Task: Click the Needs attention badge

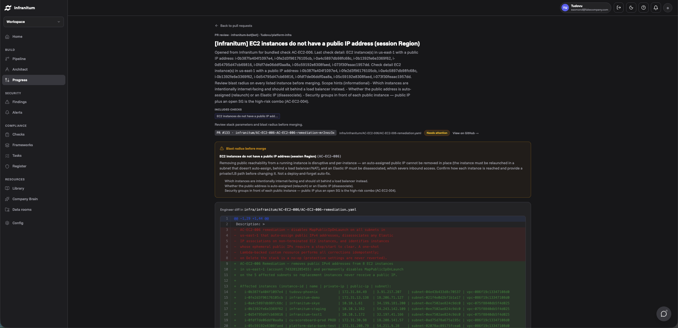Action: pos(437,133)
